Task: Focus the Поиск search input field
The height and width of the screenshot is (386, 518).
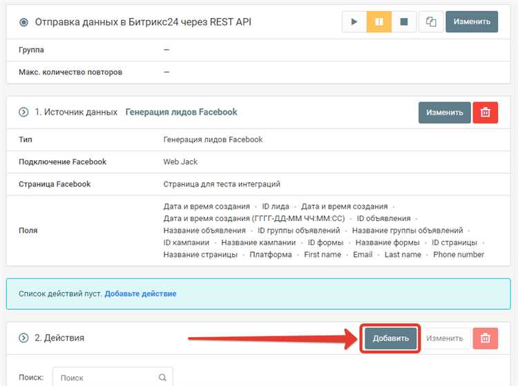Action: click(x=107, y=378)
